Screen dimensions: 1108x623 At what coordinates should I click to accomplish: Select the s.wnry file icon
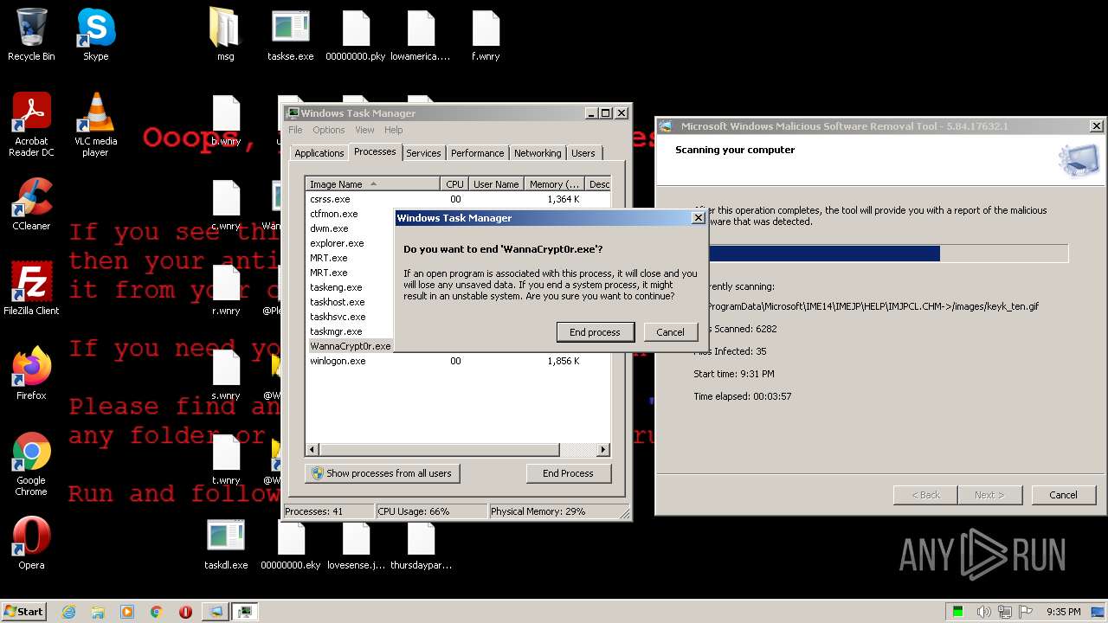pos(226,374)
